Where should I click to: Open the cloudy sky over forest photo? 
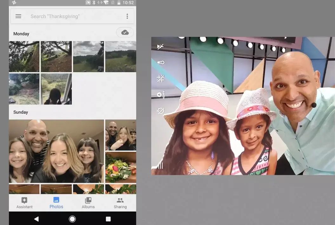tap(89, 57)
